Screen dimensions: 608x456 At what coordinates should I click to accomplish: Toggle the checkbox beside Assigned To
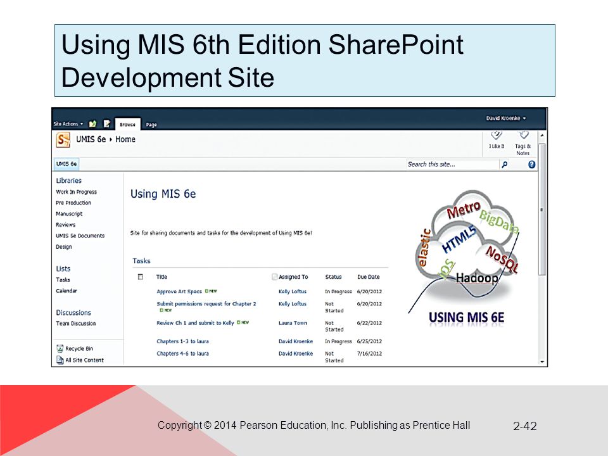coord(274,277)
